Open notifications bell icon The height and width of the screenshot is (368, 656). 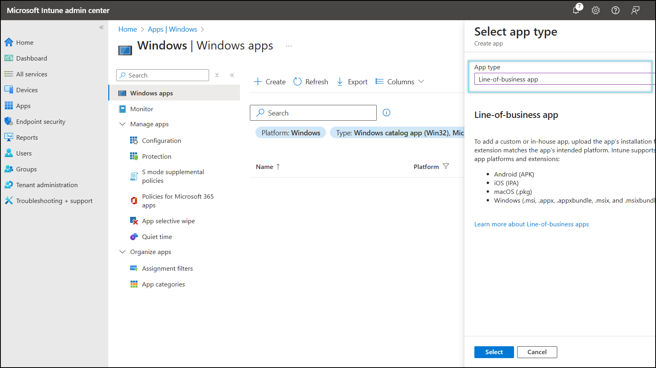tap(576, 10)
